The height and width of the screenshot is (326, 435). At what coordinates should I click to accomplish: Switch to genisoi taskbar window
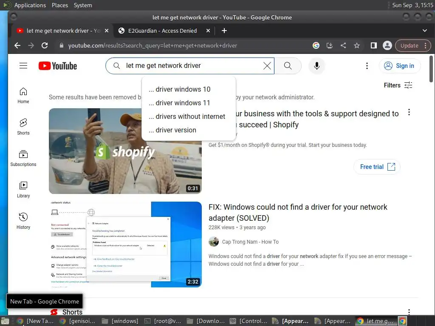pyautogui.click(x=78, y=321)
